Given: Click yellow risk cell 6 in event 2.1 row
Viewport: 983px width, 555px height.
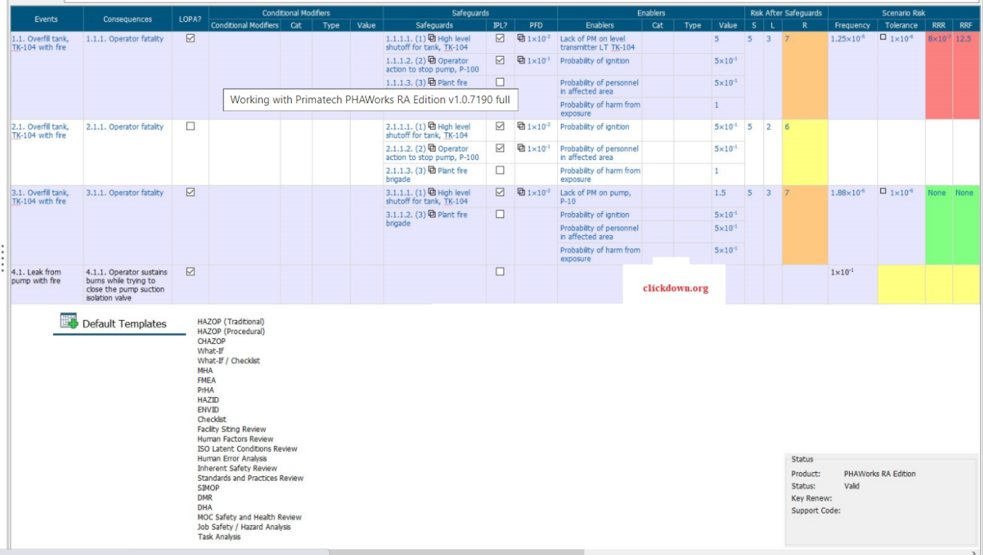Looking at the screenshot, I should point(805,153).
